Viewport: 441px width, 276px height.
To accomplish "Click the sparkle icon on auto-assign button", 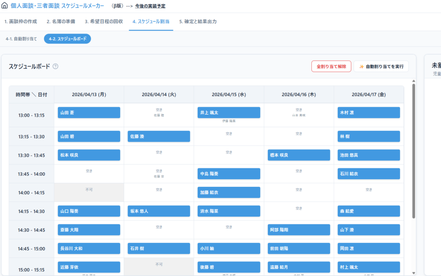I will pos(361,67).
